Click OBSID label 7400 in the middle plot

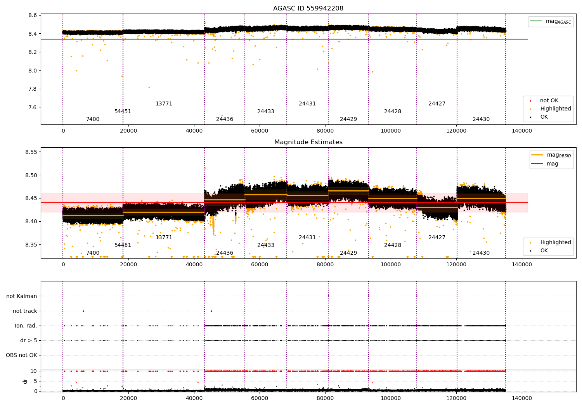pos(93,253)
